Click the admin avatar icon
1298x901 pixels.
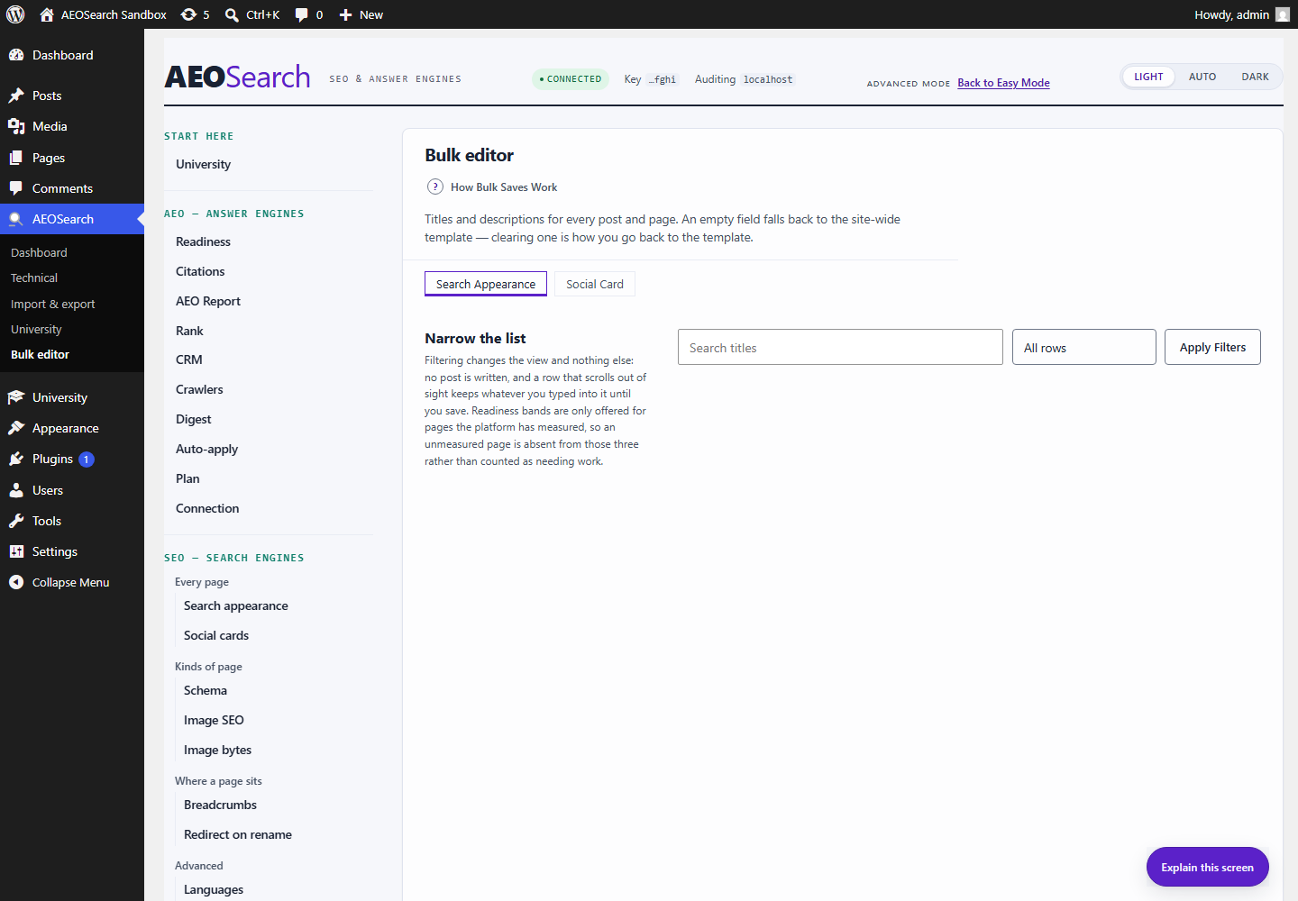point(1283,14)
